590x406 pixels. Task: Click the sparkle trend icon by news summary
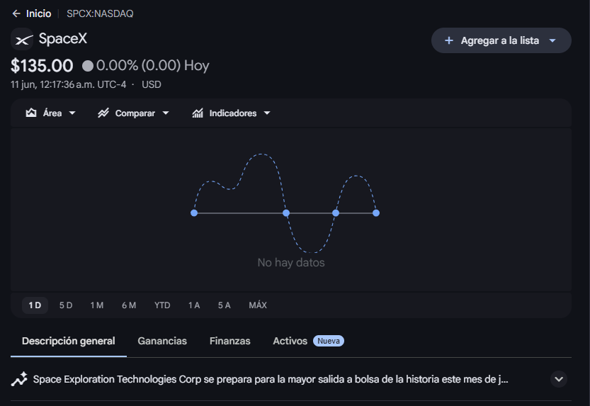[19, 379]
